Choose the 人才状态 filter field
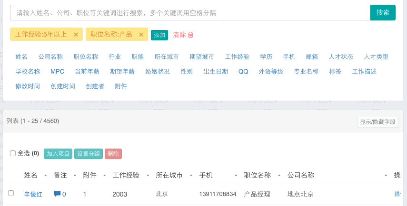 pos(341,56)
